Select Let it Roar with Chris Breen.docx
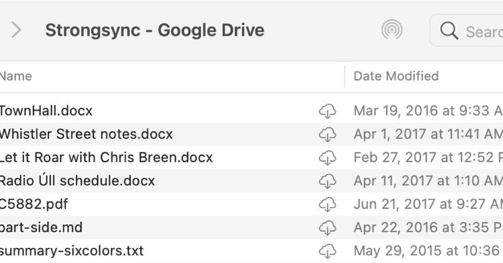Screen dimensions: 503x263 [x=106, y=158]
